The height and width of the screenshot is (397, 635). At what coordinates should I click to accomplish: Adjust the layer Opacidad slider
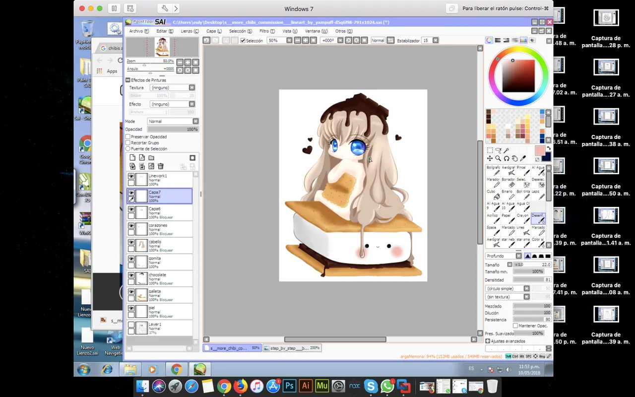click(x=173, y=129)
